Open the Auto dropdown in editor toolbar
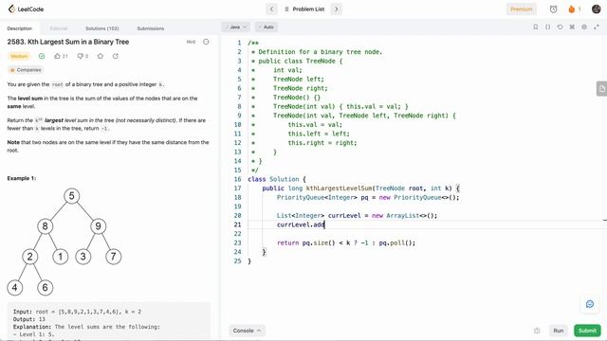Image resolution: width=607 pixels, height=341 pixels. pyautogui.click(x=267, y=27)
